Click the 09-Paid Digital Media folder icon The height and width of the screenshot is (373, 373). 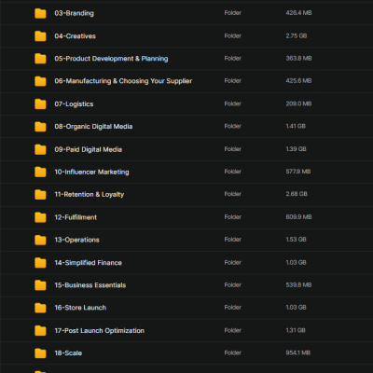tap(40, 149)
